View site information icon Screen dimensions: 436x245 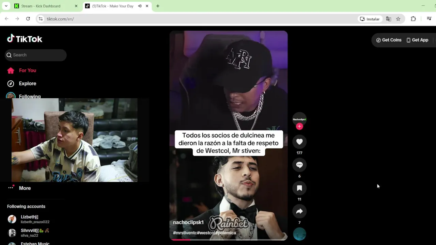click(x=41, y=19)
